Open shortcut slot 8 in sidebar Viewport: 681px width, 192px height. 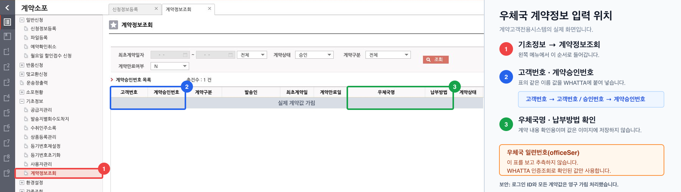click(7, 158)
